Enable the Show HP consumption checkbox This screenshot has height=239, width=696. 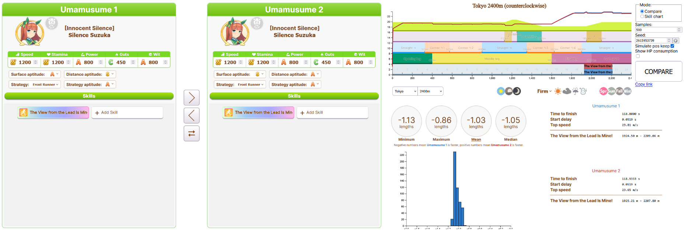(638, 56)
